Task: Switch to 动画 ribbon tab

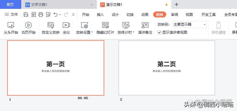Action: (x=145, y=14)
